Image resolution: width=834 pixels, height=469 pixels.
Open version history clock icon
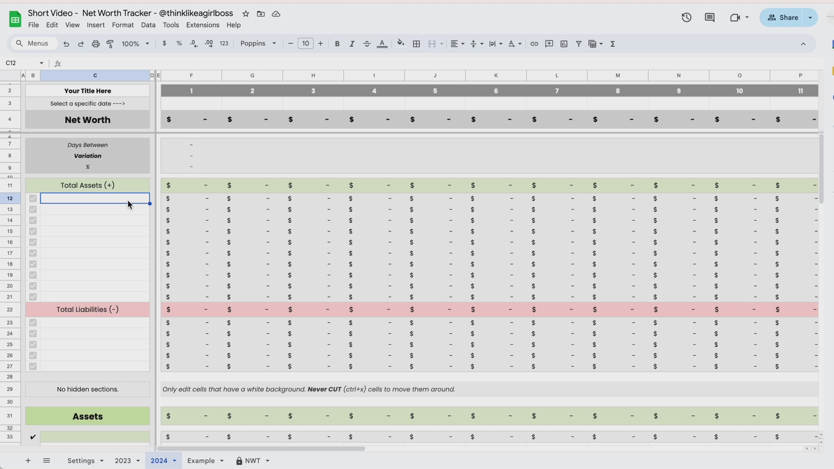pos(686,18)
